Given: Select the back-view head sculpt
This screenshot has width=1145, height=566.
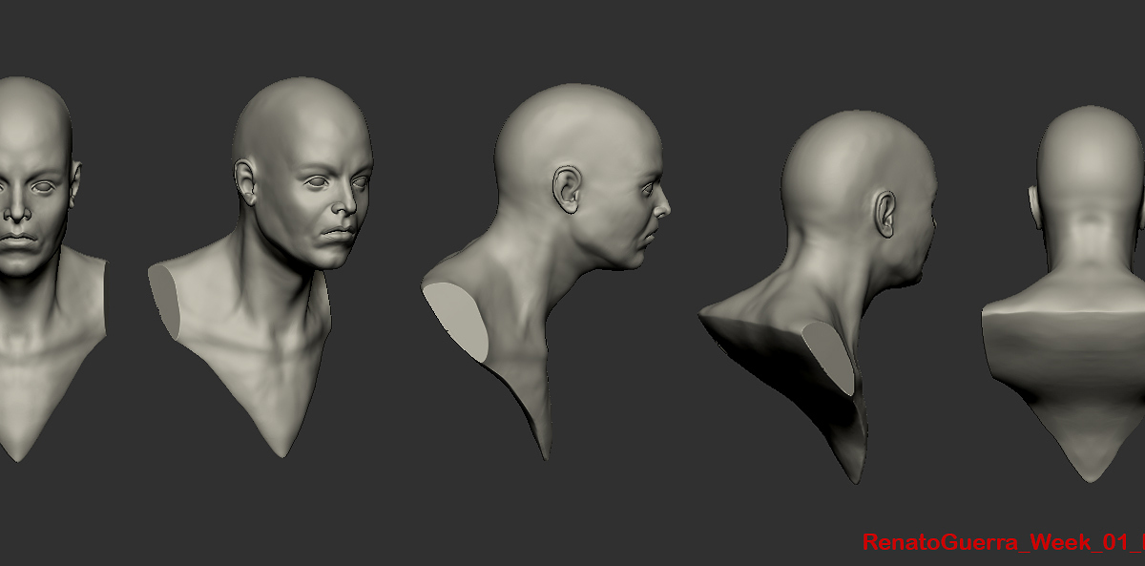Looking at the screenshot, I should (1064, 293).
